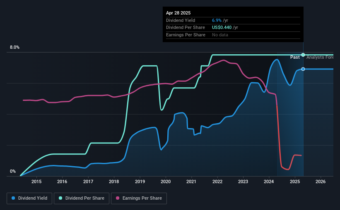Click the 6.9% Dividend Yield value in the tooltip
340x210 pixels.
click(x=217, y=20)
